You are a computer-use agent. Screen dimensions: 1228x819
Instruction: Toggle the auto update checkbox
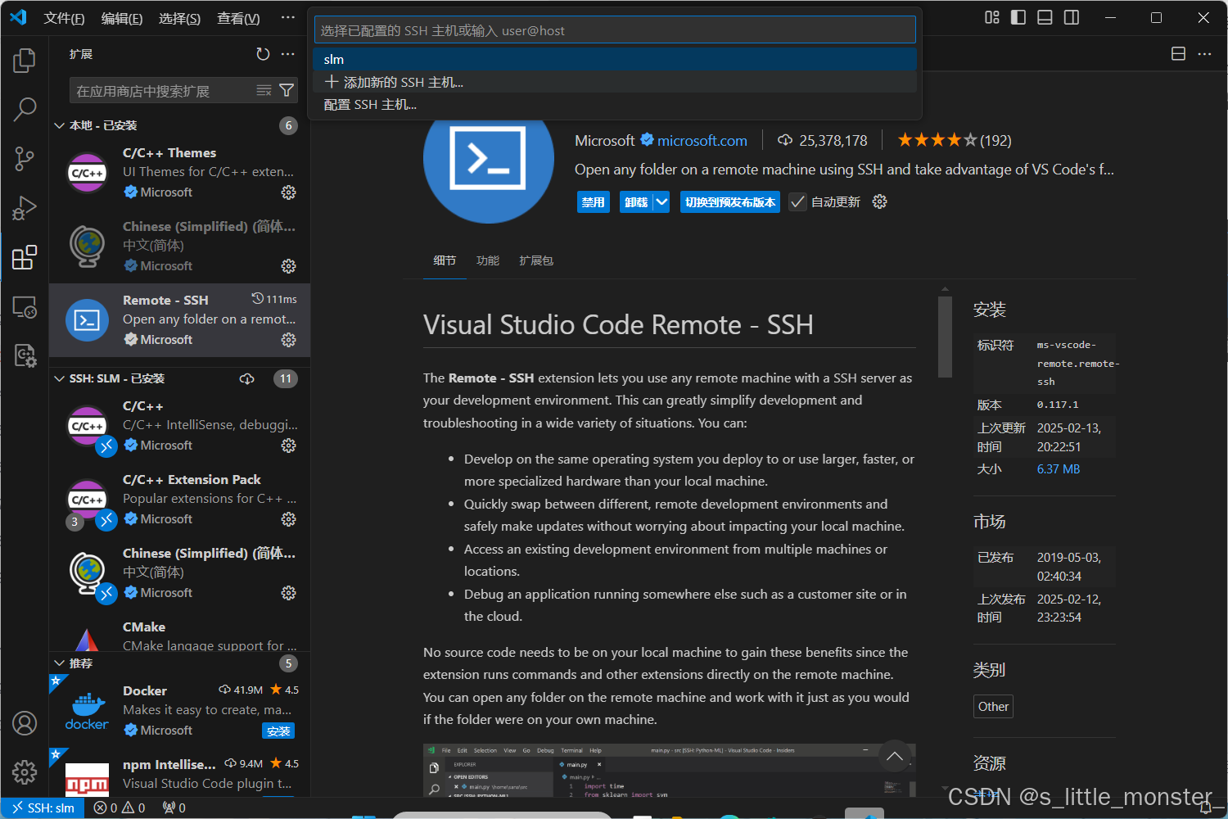pos(797,202)
